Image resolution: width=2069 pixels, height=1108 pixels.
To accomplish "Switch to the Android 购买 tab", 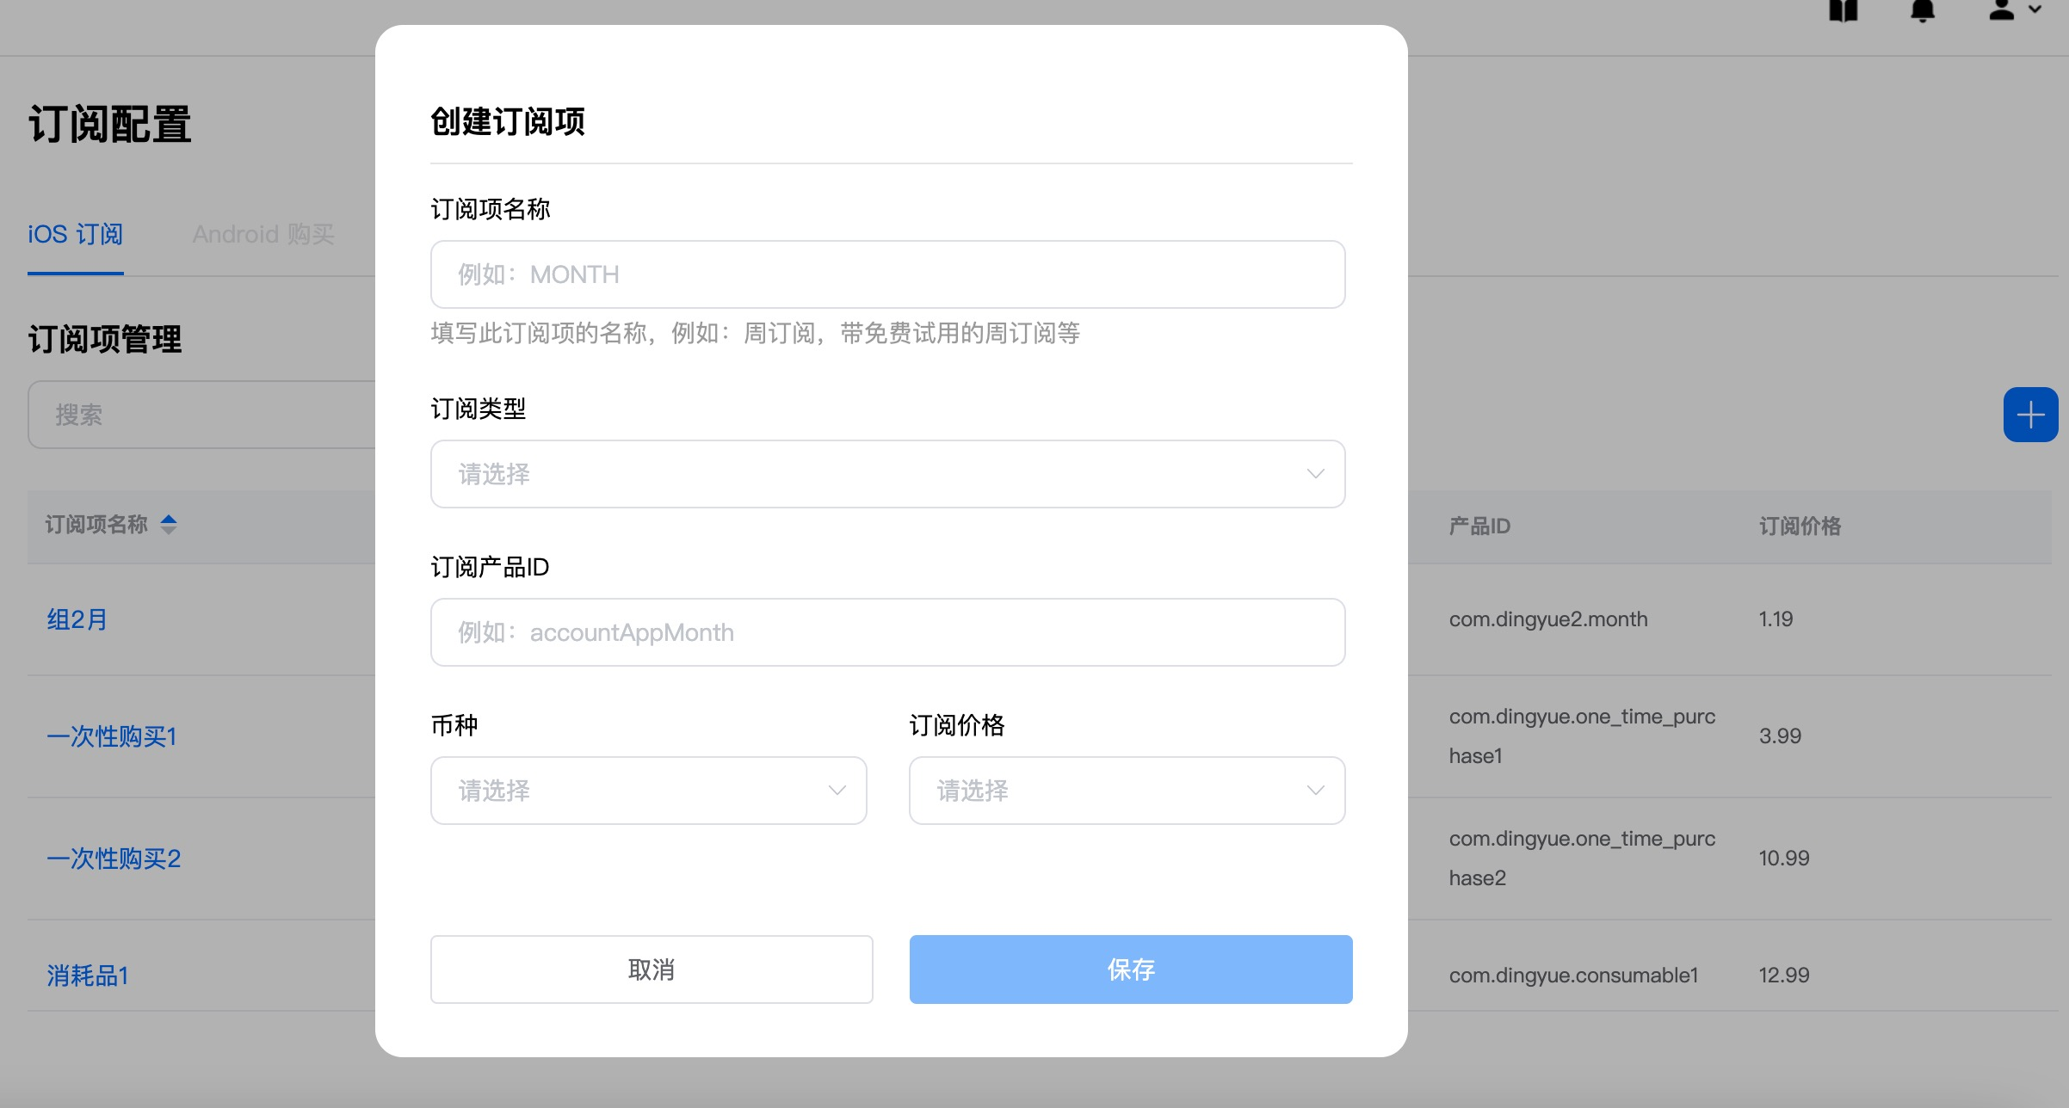I will pyautogui.click(x=262, y=233).
